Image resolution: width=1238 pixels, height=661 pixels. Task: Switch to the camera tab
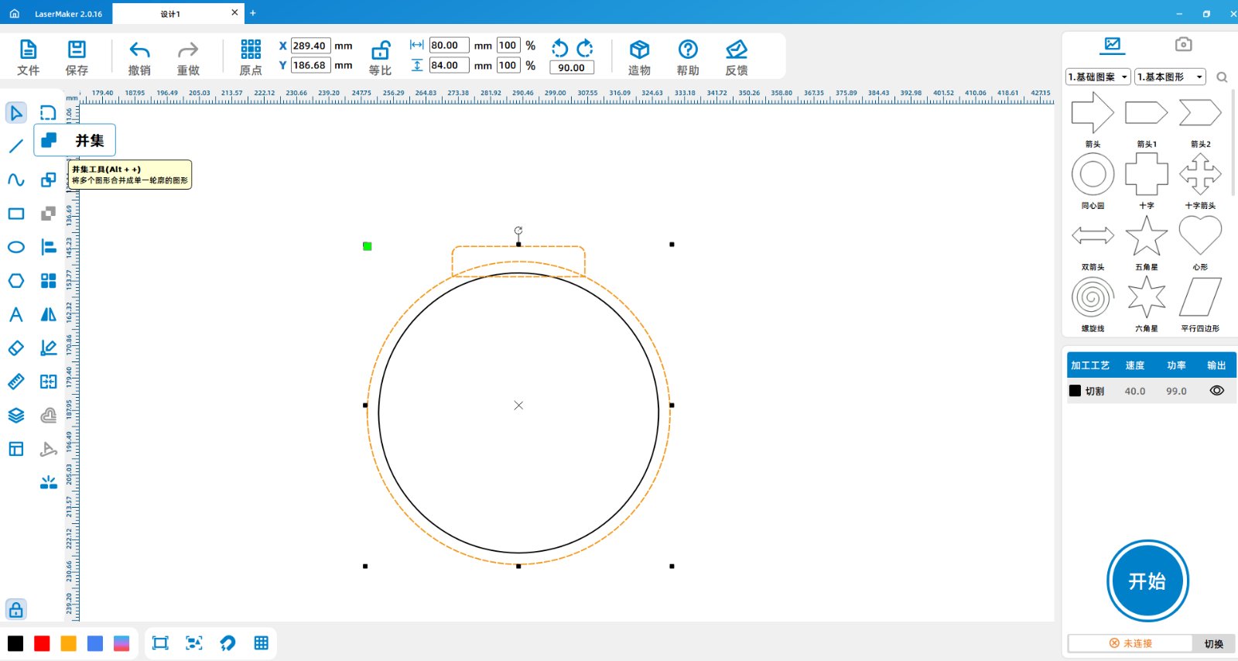click(1183, 44)
